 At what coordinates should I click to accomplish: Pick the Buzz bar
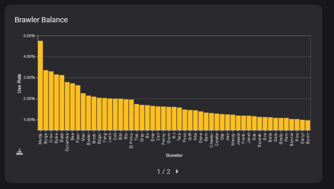click(62, 102)
